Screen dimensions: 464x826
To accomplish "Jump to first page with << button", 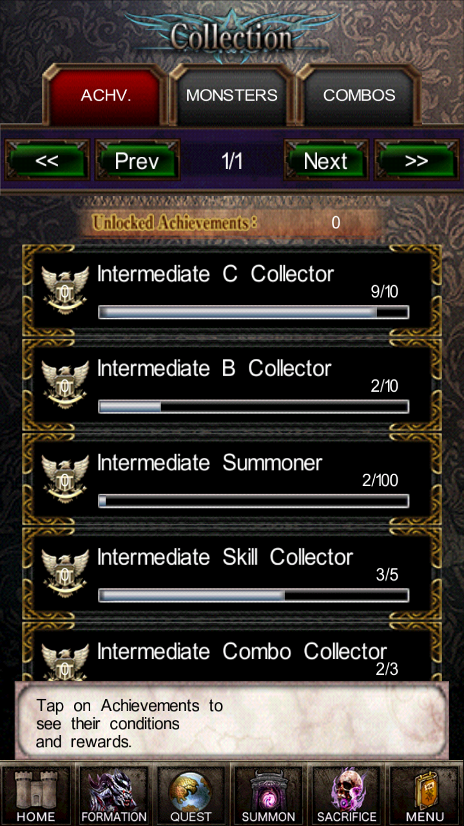I will pos(47,161).
